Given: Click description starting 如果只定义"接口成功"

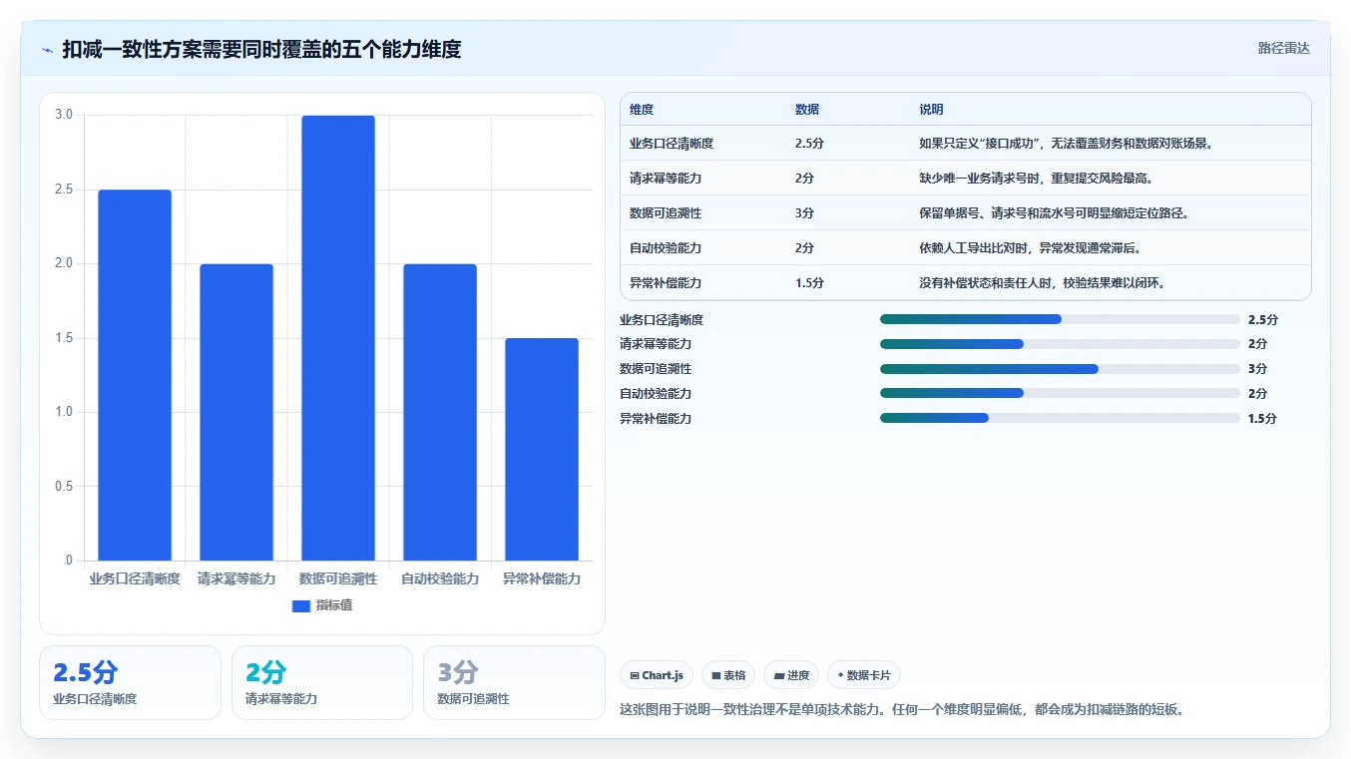Looking at the screenshot, I should tap(1066, 144).
